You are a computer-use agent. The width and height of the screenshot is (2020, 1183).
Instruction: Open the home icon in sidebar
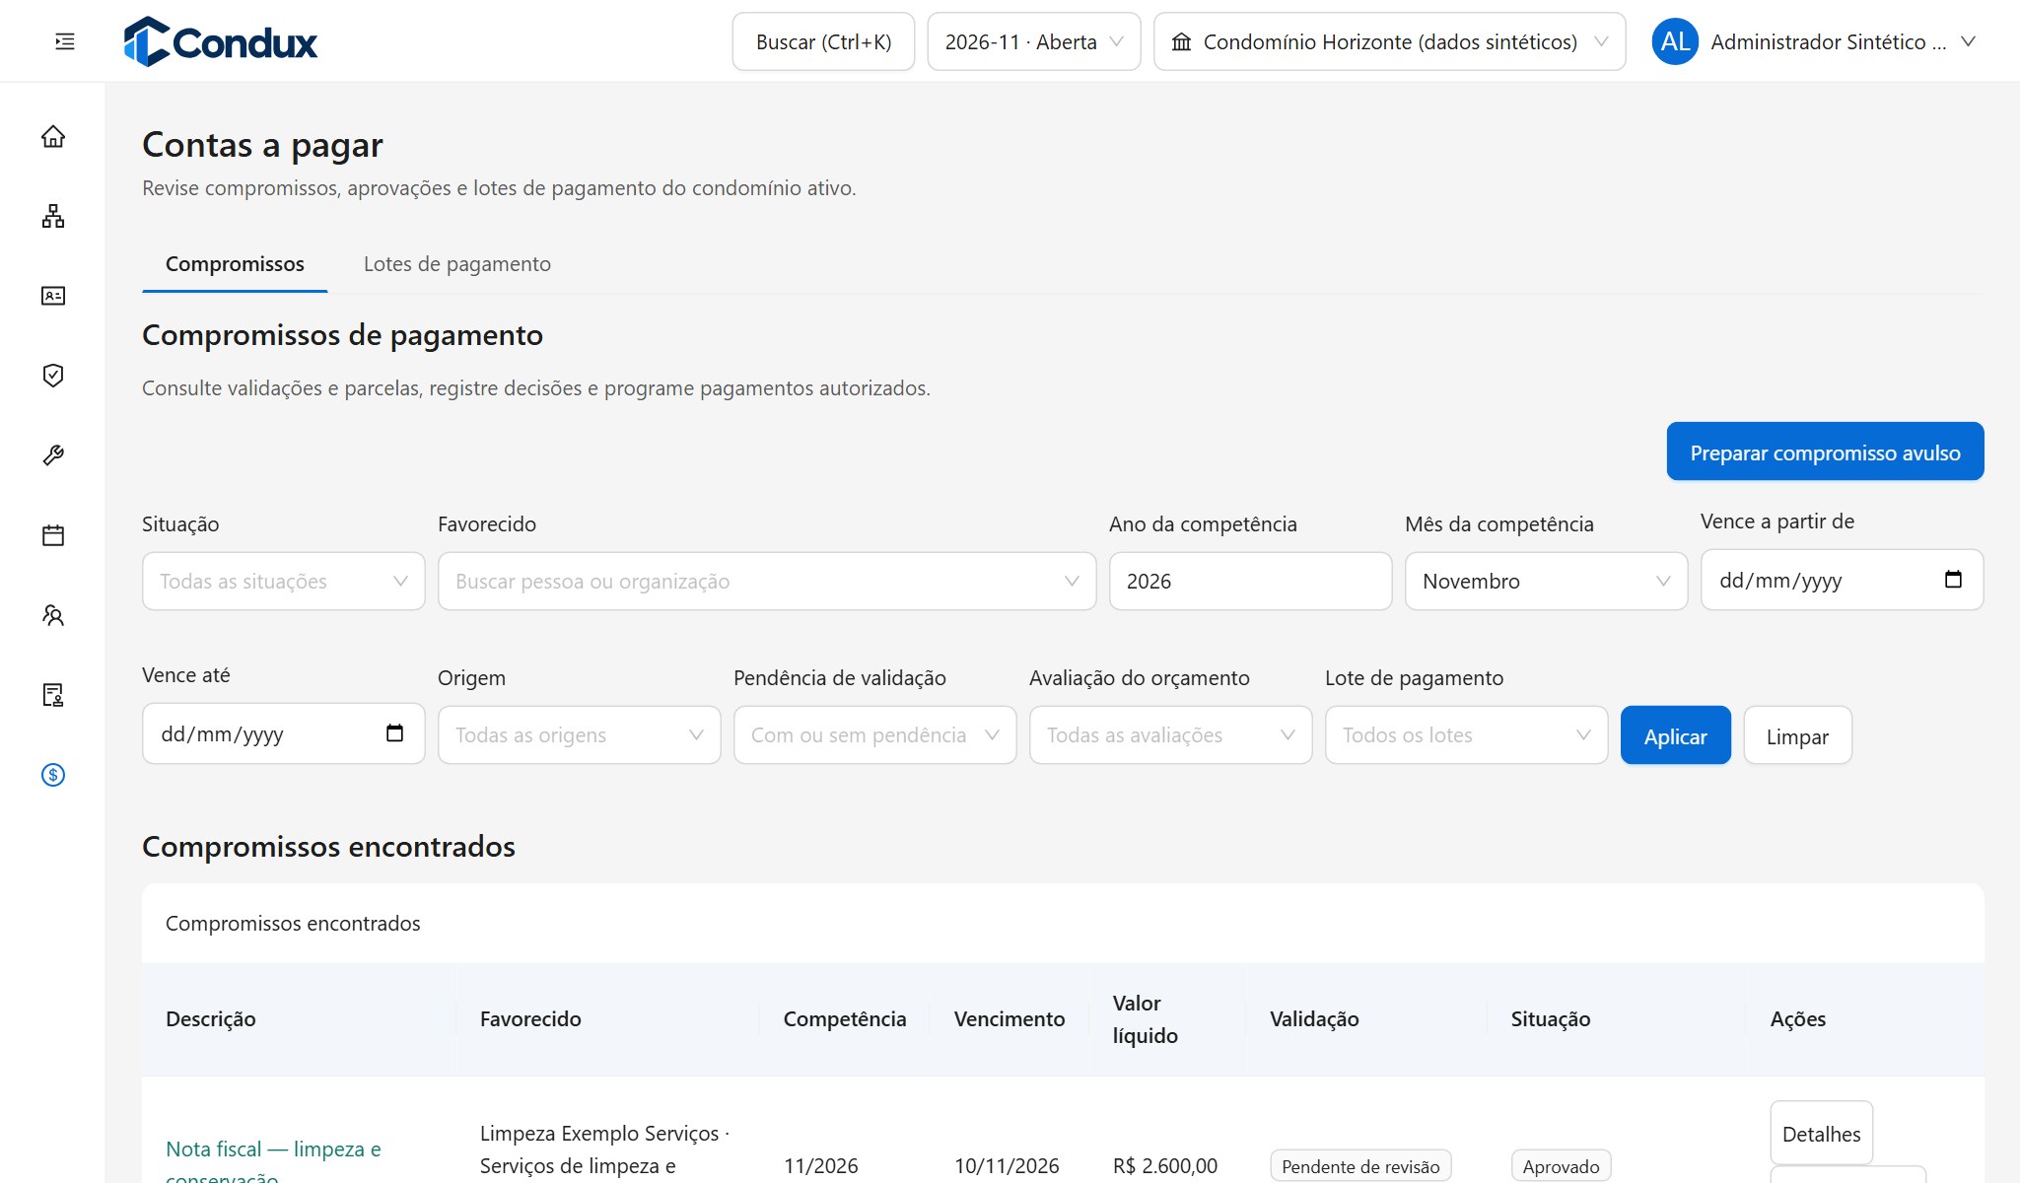pyautogui.click(x=53, y=136)
